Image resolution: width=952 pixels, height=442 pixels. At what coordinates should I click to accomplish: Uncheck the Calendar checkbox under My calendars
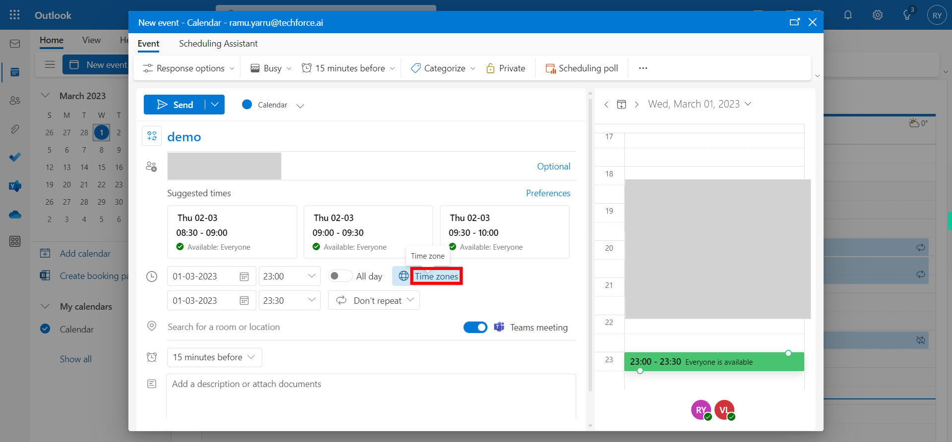pos(45,329)
